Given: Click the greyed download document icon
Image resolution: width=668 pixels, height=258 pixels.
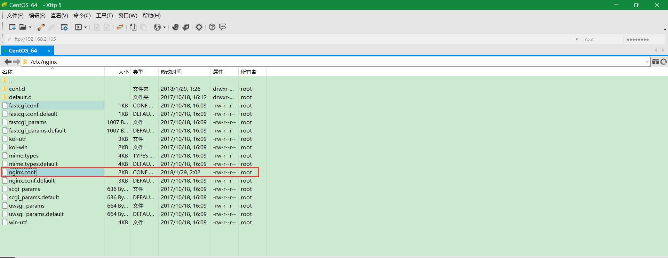Looking at the screenshot, I should [x=107, y=27].
